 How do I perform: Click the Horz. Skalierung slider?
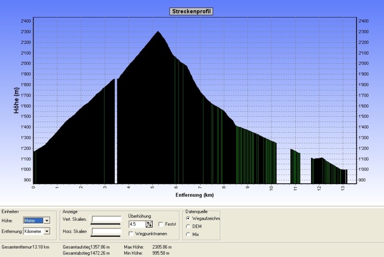point(106,232)
